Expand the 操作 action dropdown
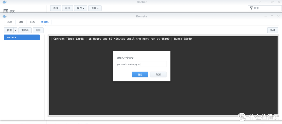 [81, 8]
